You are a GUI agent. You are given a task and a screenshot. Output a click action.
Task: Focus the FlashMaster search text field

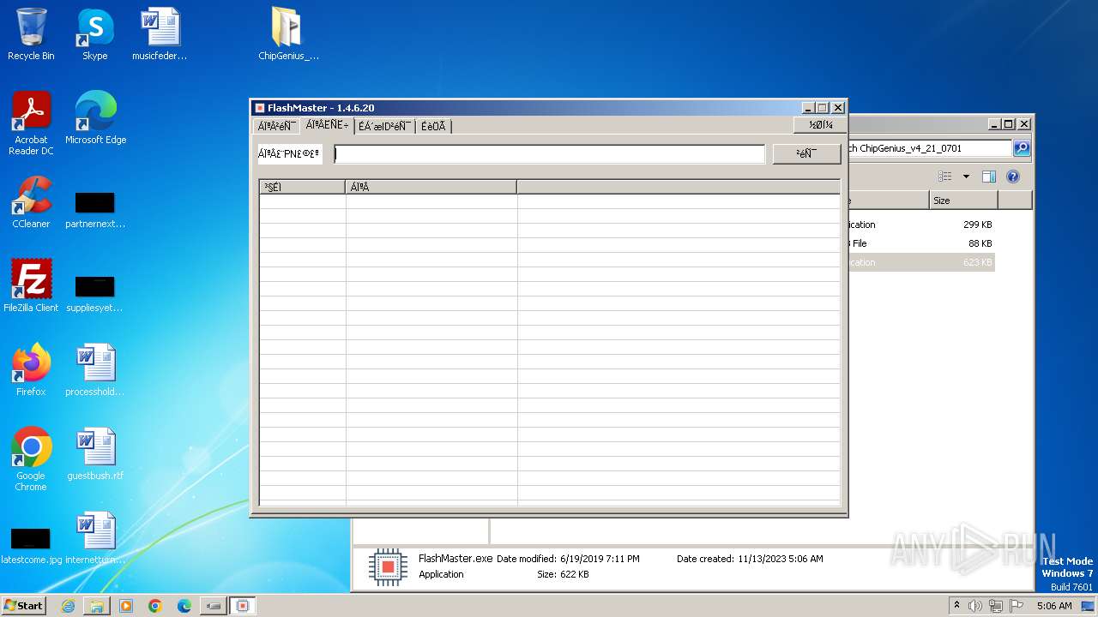pos(549,154)
